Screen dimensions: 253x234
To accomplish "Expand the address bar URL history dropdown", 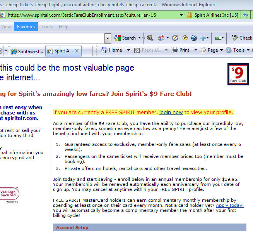I will point(181,15).
